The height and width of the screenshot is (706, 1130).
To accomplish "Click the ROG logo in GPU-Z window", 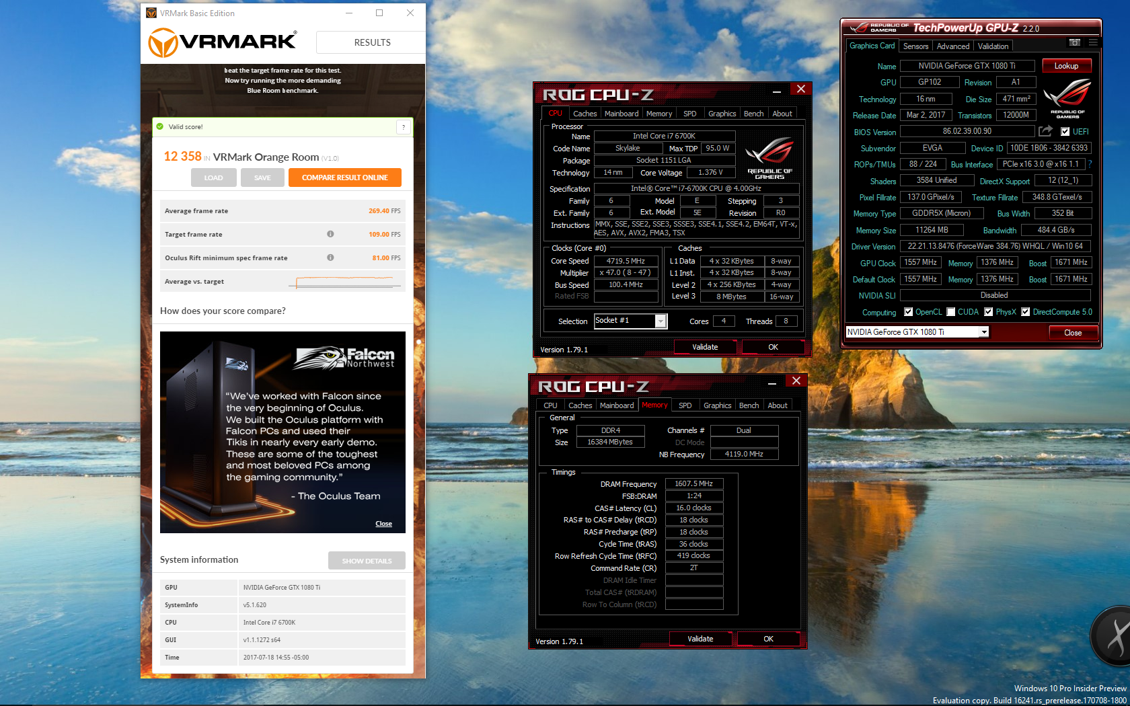I will click(x=1067, y=99).
